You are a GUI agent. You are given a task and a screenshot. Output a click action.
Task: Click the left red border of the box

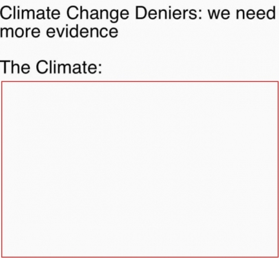click(2, 169)
